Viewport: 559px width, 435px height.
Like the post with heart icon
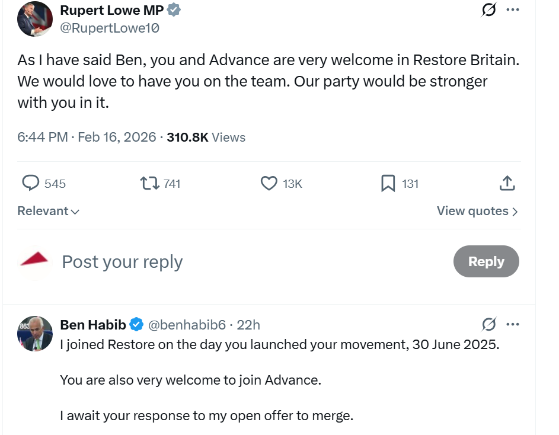point(269,183)
